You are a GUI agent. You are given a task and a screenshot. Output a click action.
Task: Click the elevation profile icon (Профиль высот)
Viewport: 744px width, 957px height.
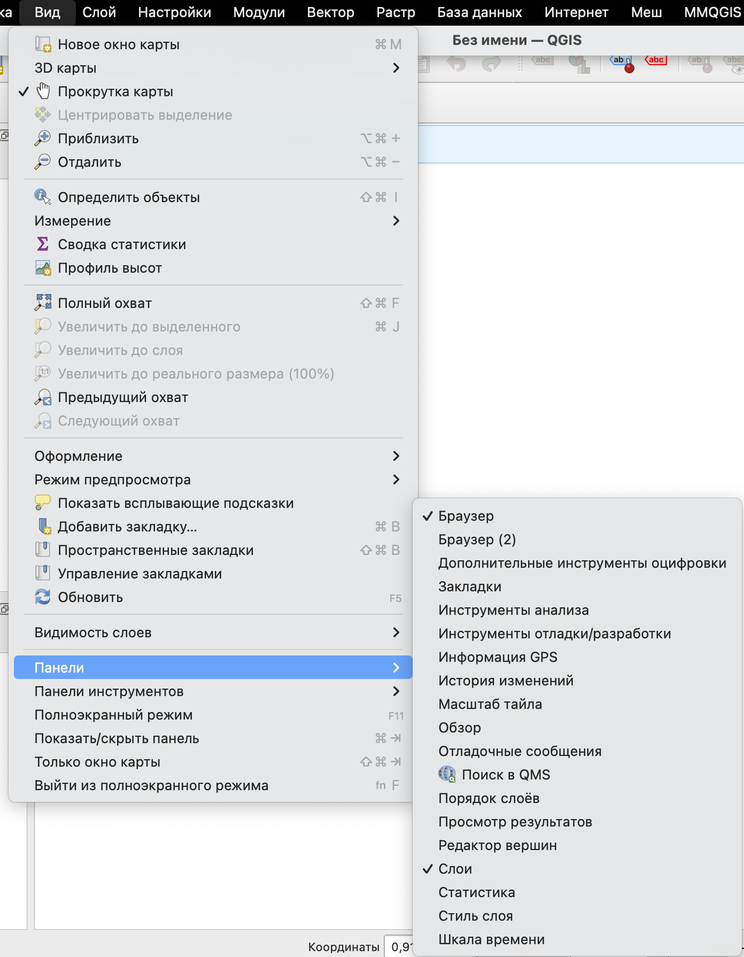click(x=43, y=267)
